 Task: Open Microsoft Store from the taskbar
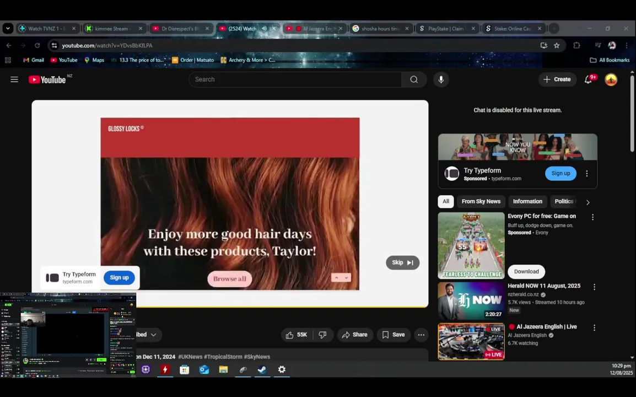tap(185, 369)
